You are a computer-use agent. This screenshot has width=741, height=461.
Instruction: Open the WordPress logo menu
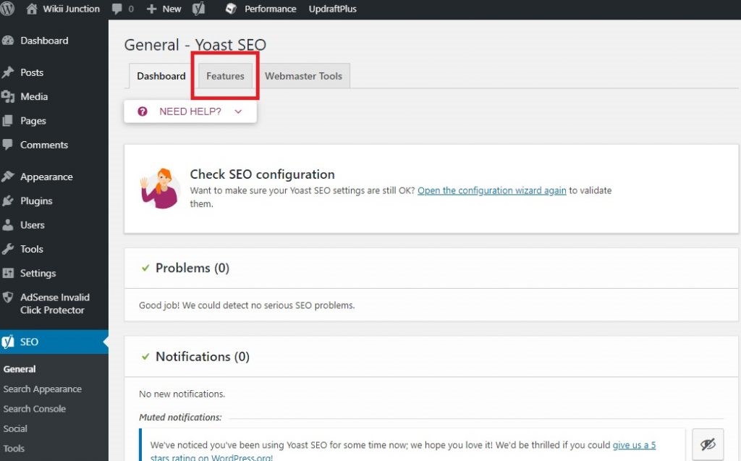click(x=7, y=9)
